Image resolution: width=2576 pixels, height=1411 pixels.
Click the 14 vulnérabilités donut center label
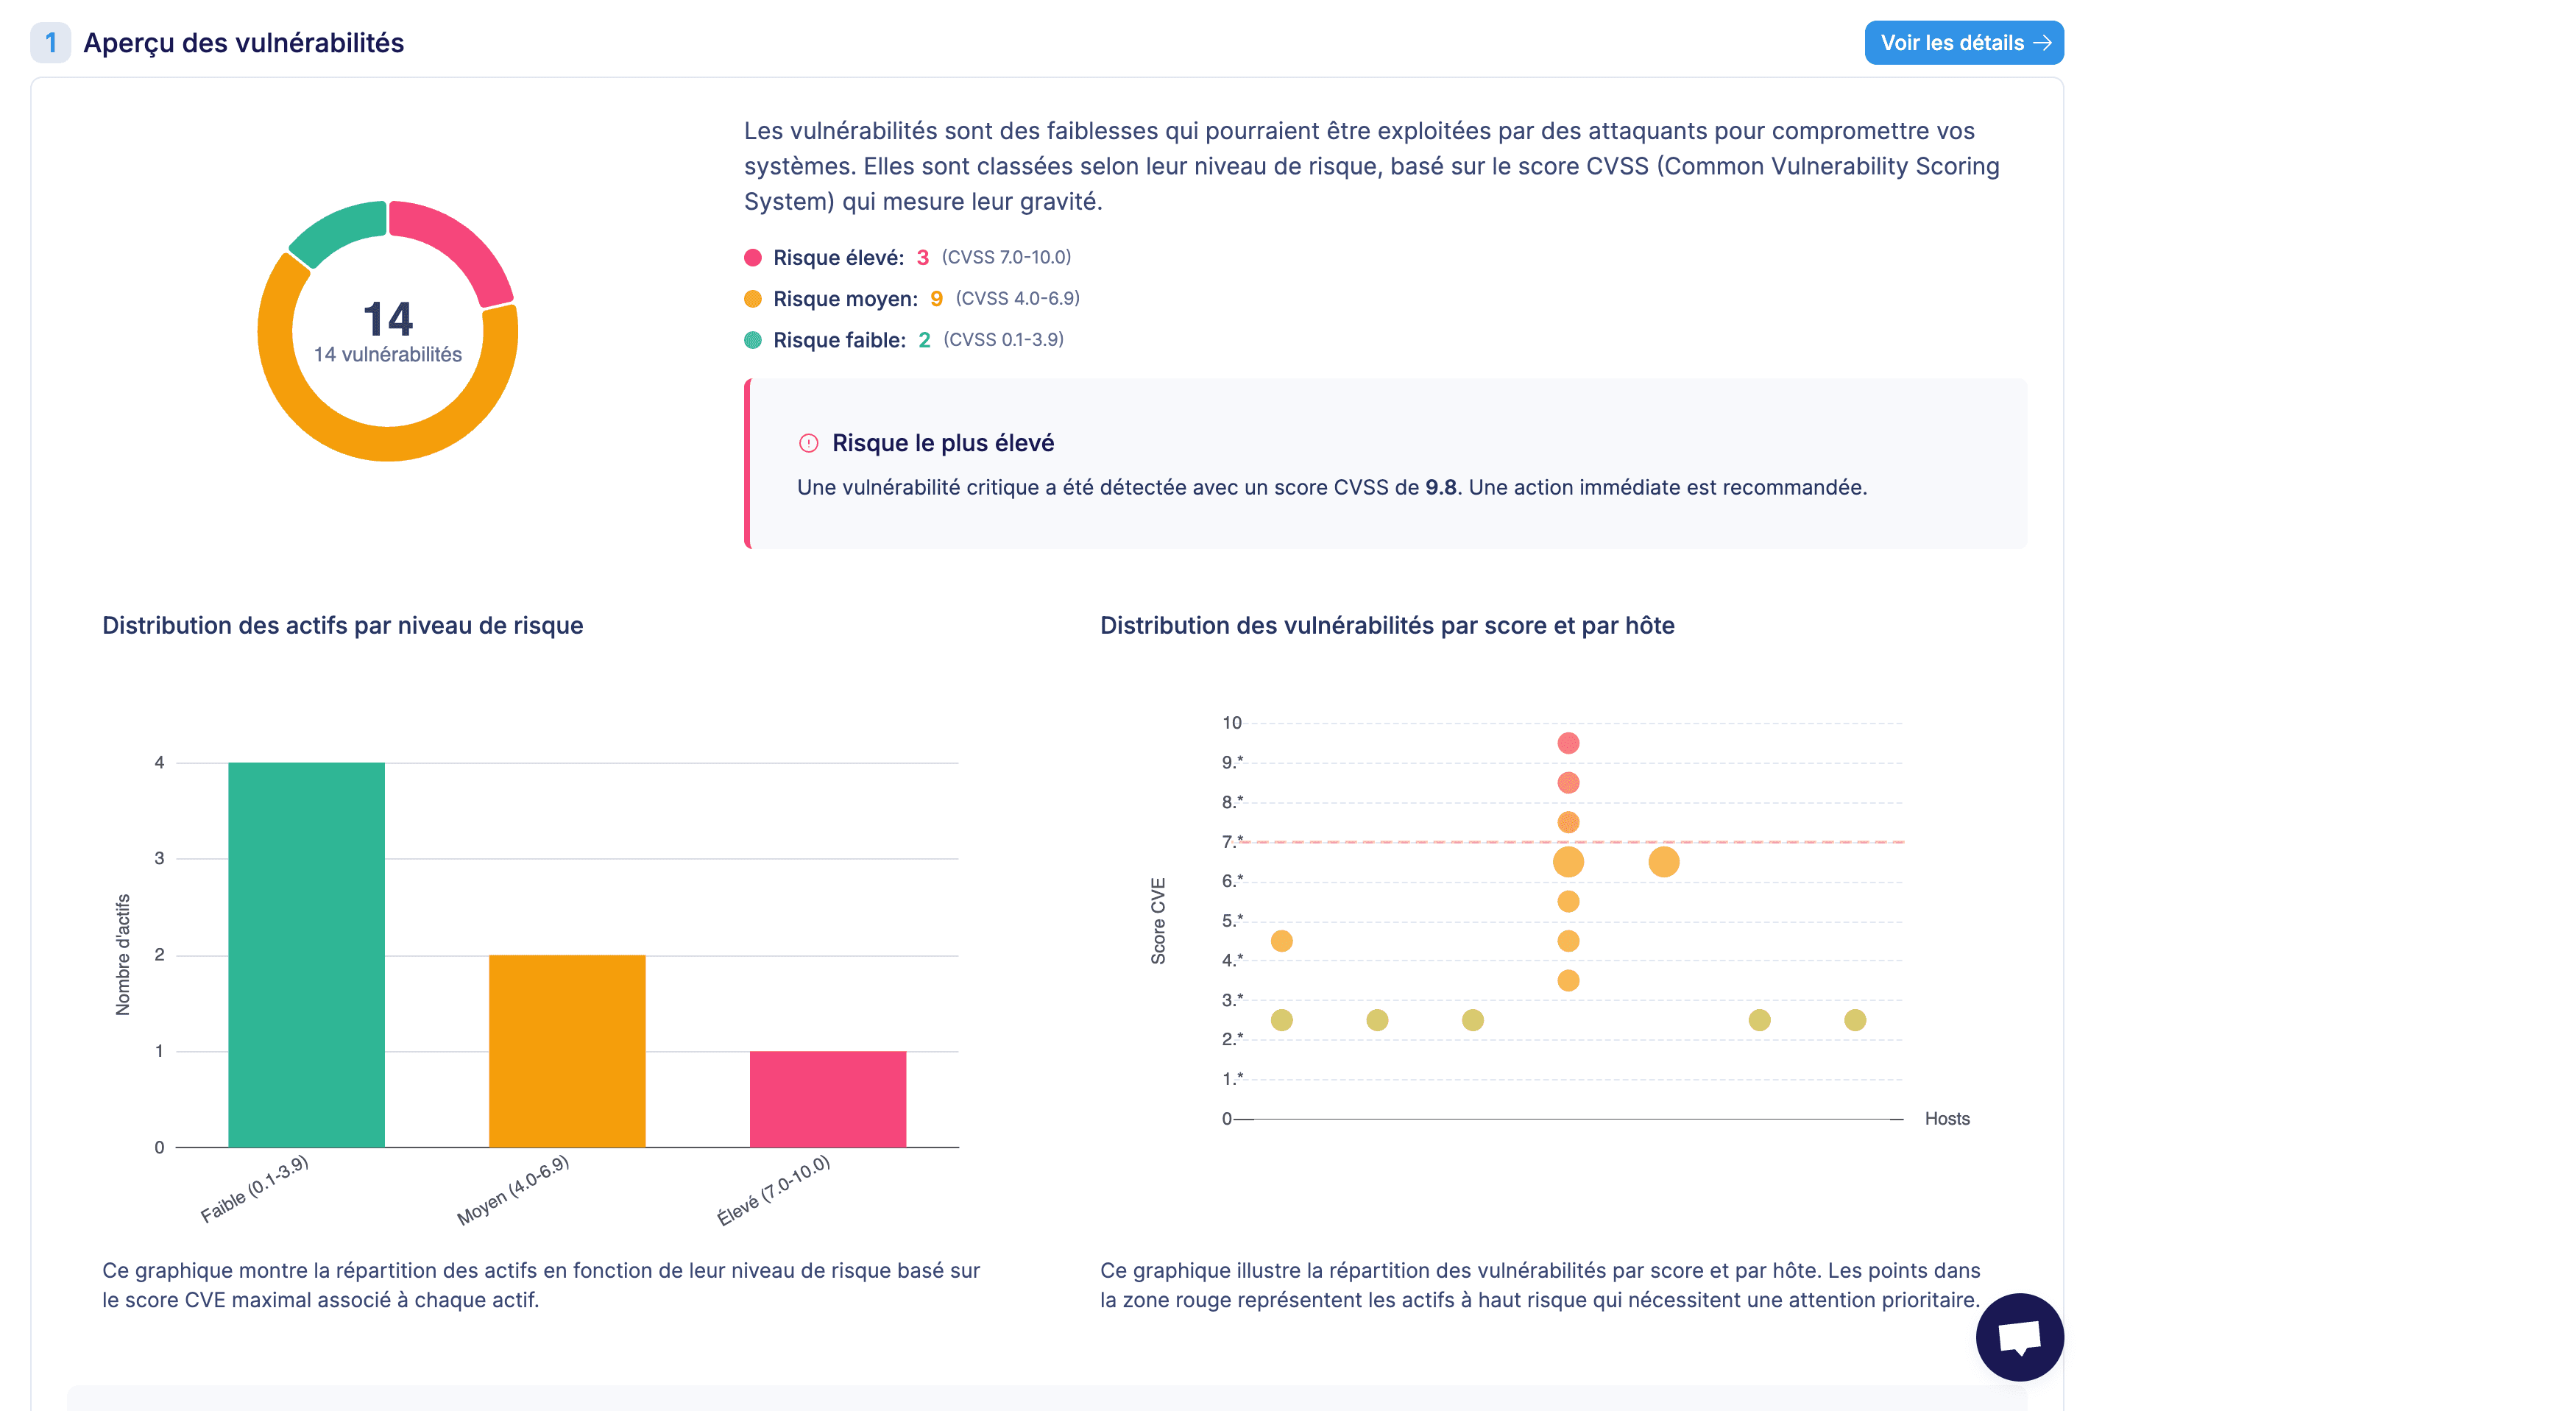point(387,354)
